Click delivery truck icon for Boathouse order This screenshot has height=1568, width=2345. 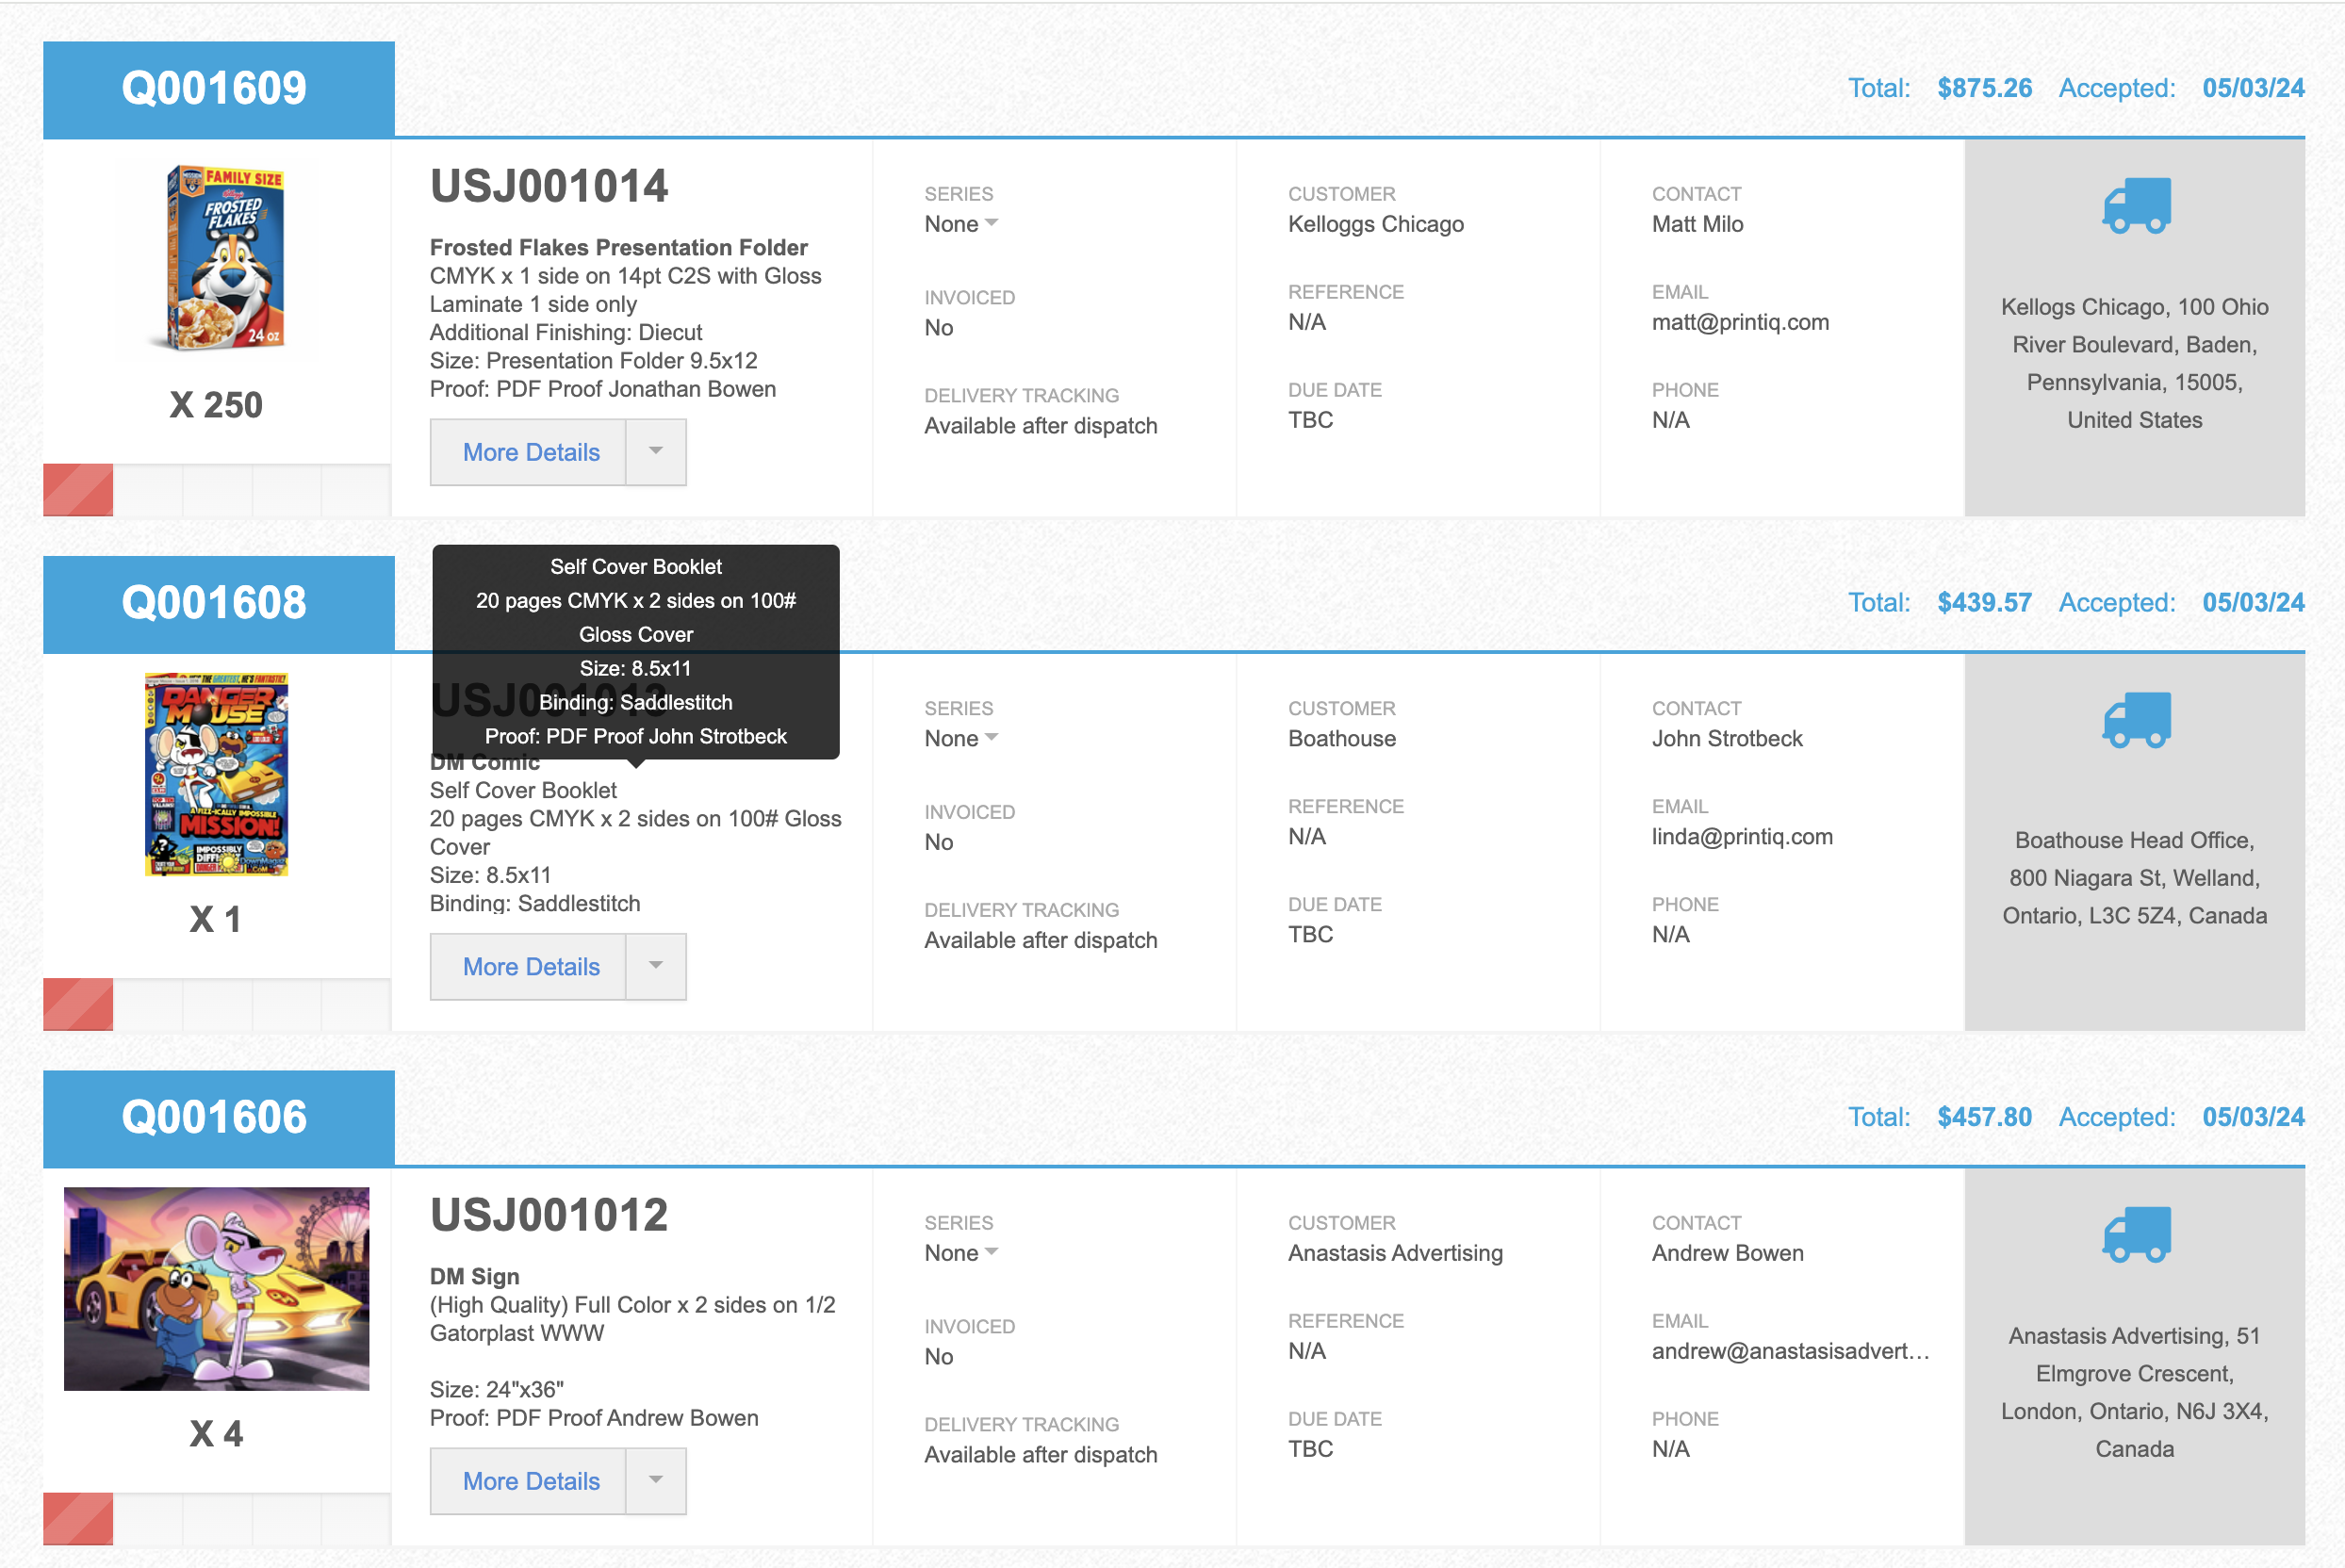point(2136,720)
